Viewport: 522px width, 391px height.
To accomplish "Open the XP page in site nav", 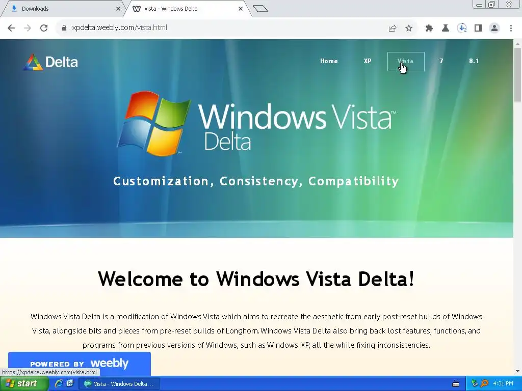I will [x=367, y=61].
